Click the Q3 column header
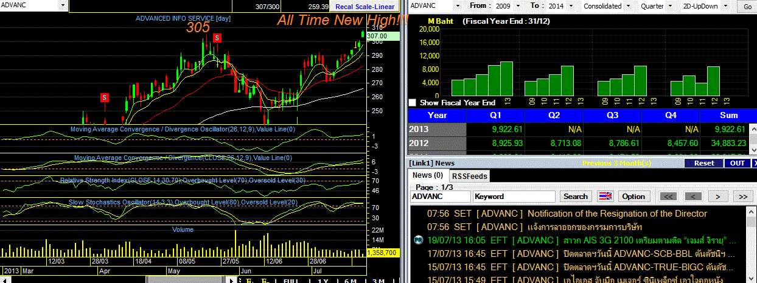This screenshot has width=757, height=283. (x=612, y=115)
